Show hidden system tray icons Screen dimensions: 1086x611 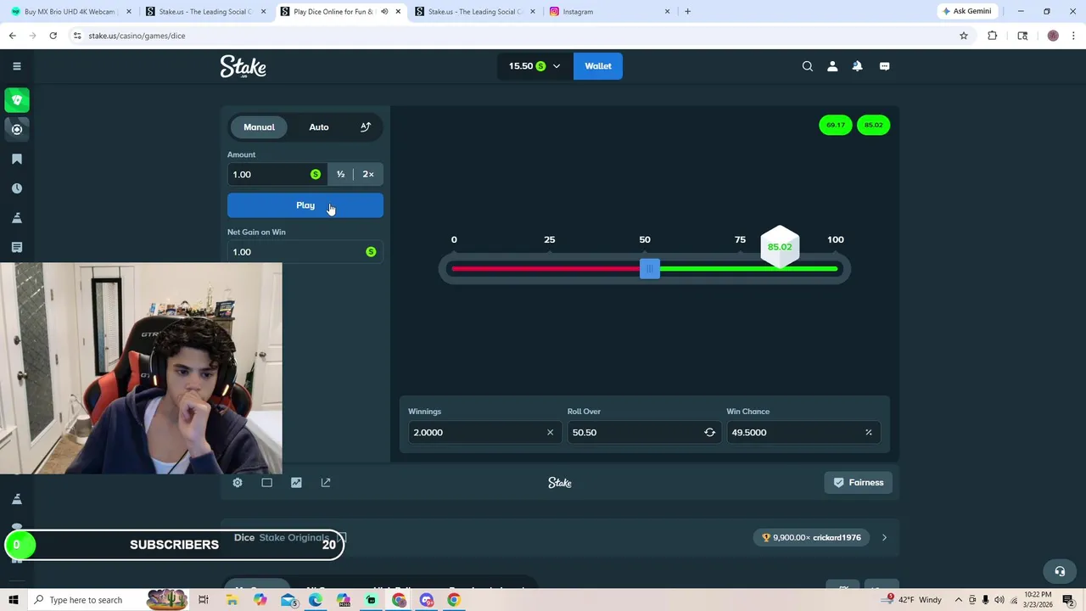click(959, 600)
